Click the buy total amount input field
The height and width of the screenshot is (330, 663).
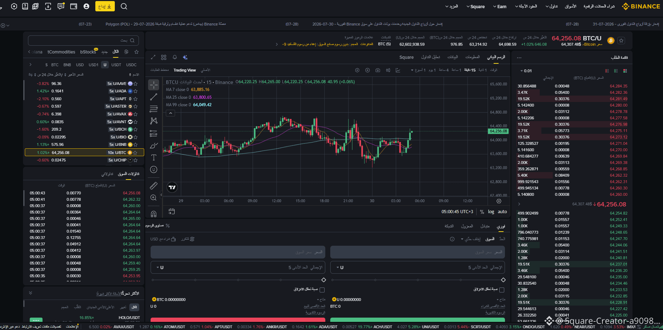417,268
